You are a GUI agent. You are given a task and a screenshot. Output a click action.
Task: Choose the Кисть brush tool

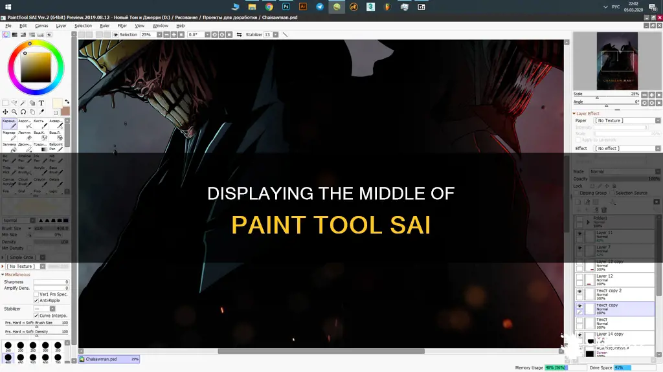[x=40, y=124]
